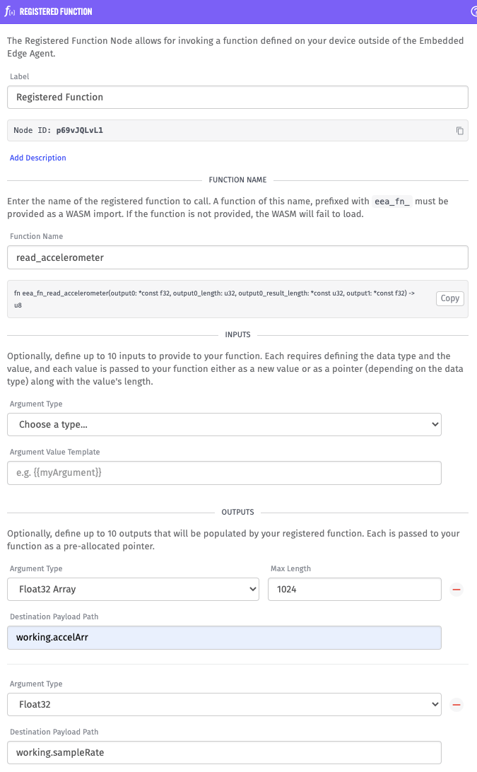Click the Node ID display box
This screenshot has width=477, height=772.
pos(237,131)
